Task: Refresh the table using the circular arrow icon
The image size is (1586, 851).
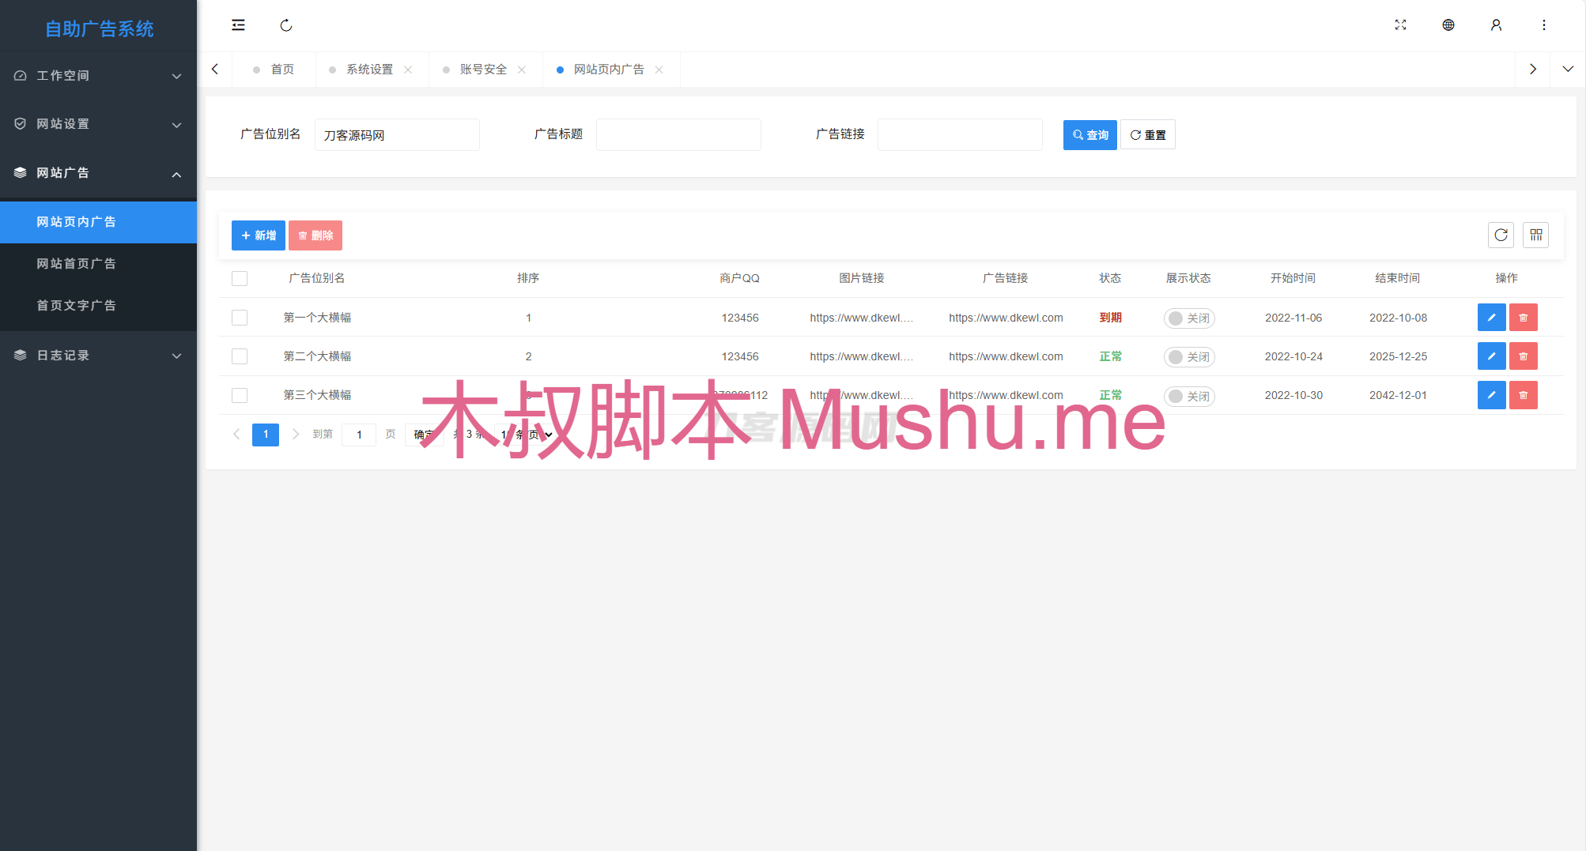Action: [1501, 235]
